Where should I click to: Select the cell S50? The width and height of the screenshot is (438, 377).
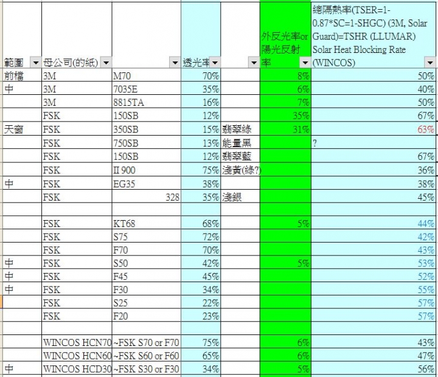(x=147, y=263)
